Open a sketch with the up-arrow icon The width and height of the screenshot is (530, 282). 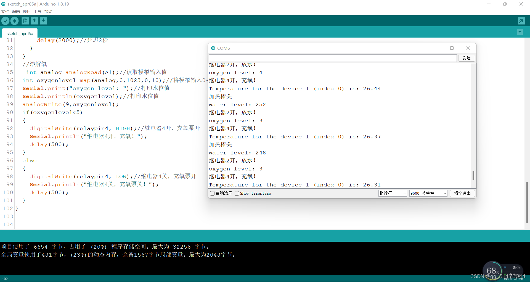coord(34,21)
